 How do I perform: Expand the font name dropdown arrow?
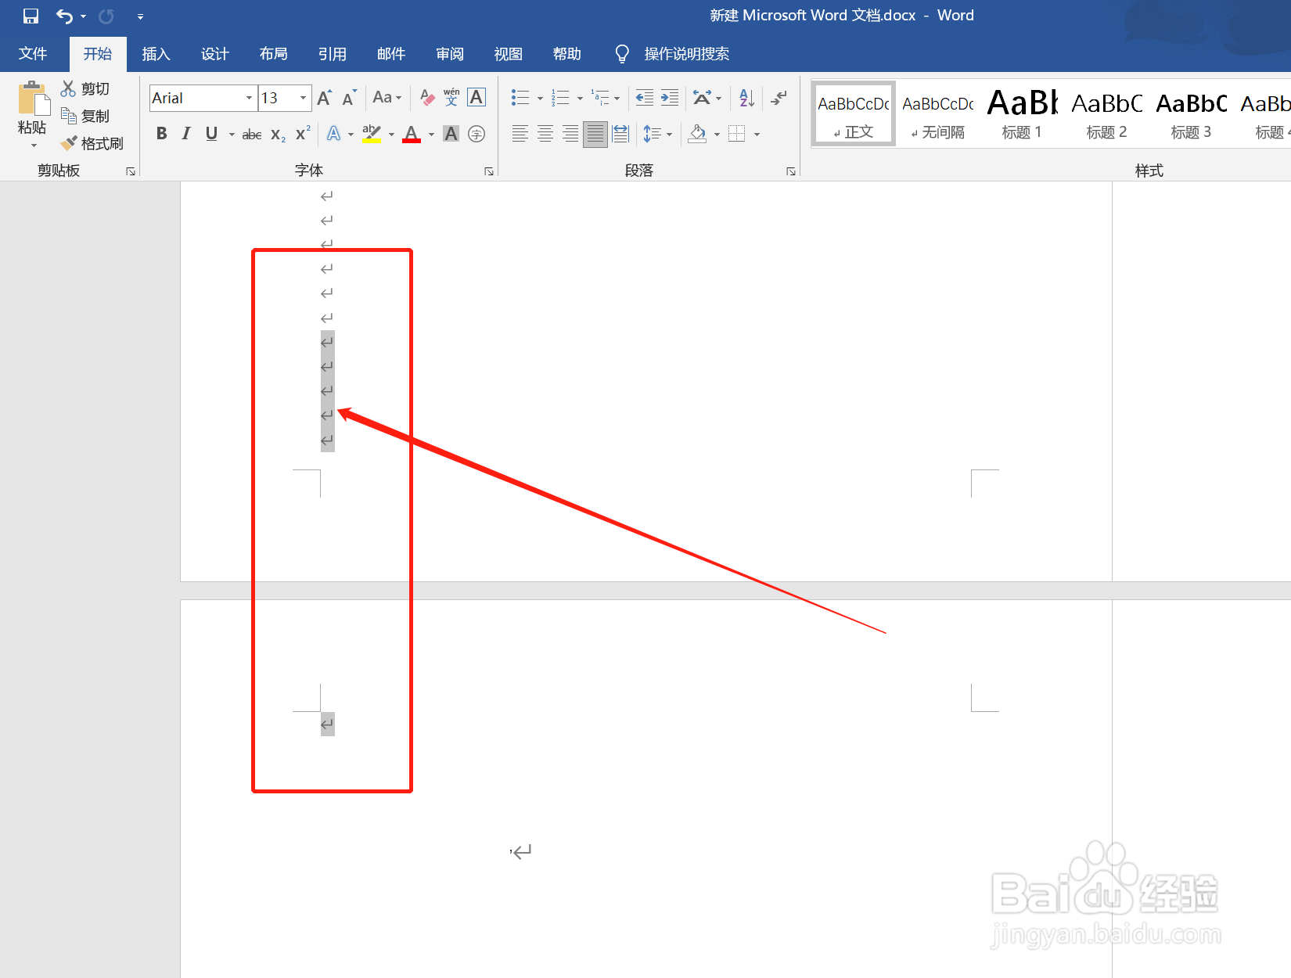[250, 98]
